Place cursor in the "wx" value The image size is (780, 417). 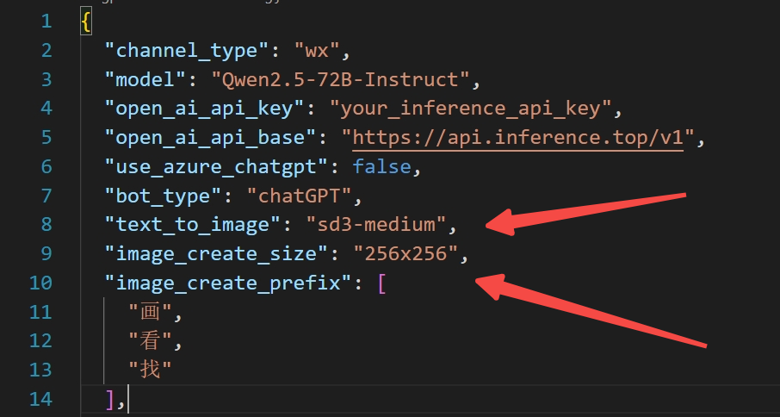click(319, 51)
